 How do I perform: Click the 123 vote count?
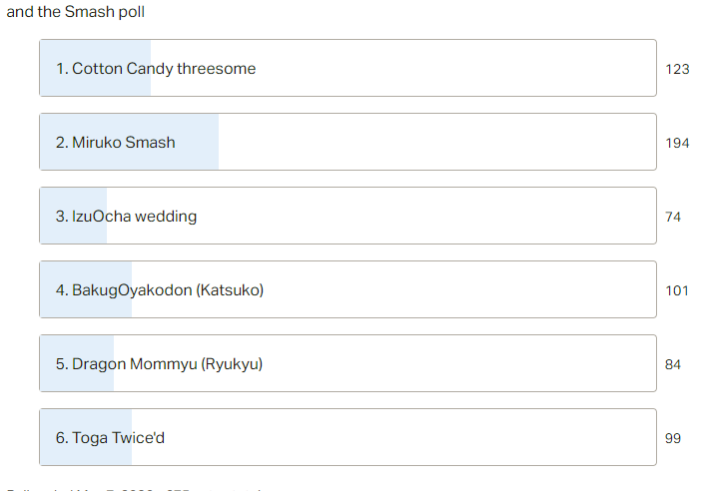coord(677,69)
